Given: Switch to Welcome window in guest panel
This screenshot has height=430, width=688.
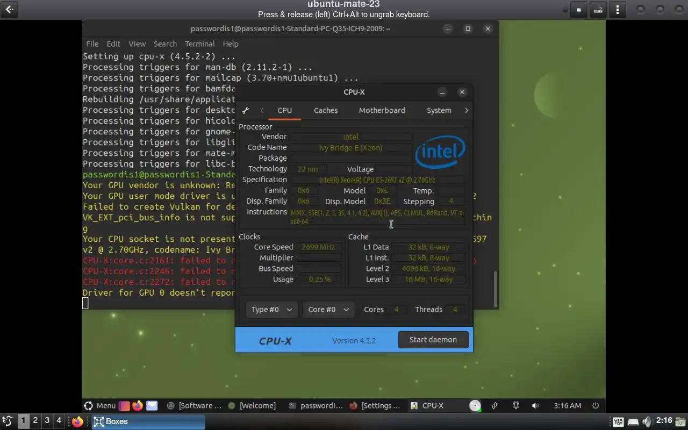Looking at the screenshot, I should (x=252, y=406).
